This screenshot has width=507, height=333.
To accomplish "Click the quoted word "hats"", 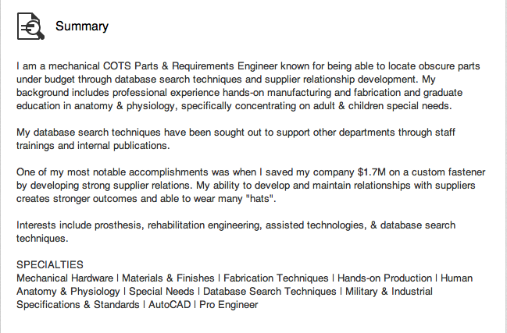I will 259,199.
